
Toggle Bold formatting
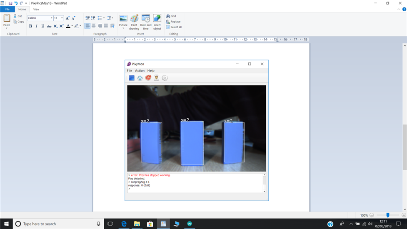[30, 26]
